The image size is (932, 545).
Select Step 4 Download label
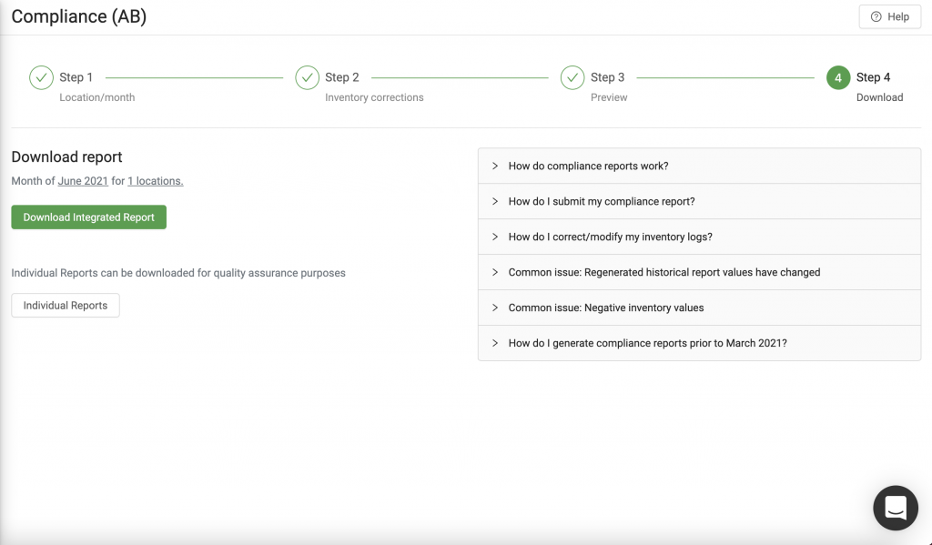879,97
